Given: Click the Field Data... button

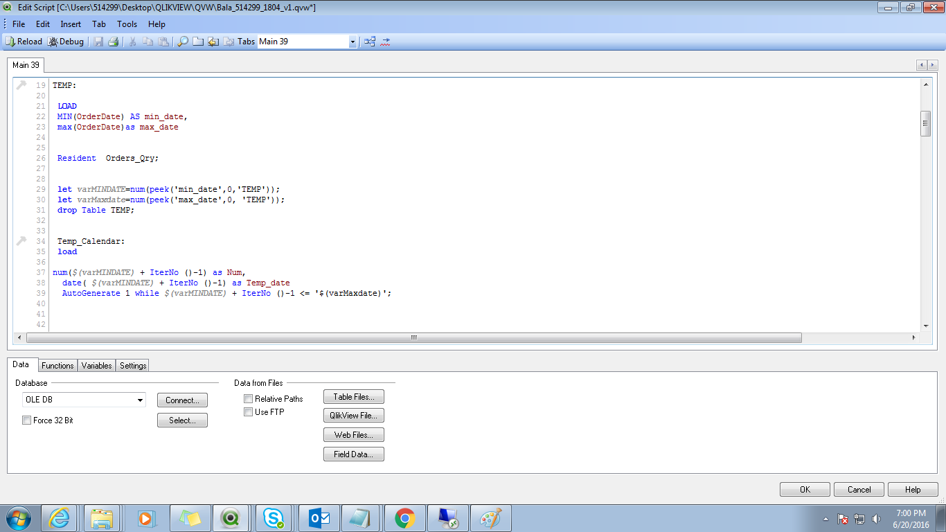Looking at the screenshot, I should (x=354, y=454).
